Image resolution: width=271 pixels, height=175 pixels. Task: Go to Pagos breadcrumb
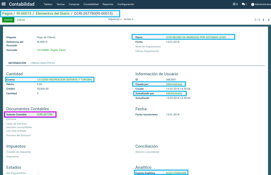coord(7,13)
